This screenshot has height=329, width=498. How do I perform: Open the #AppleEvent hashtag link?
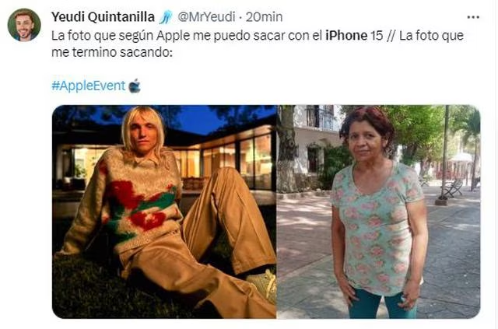tap(89, 86)
